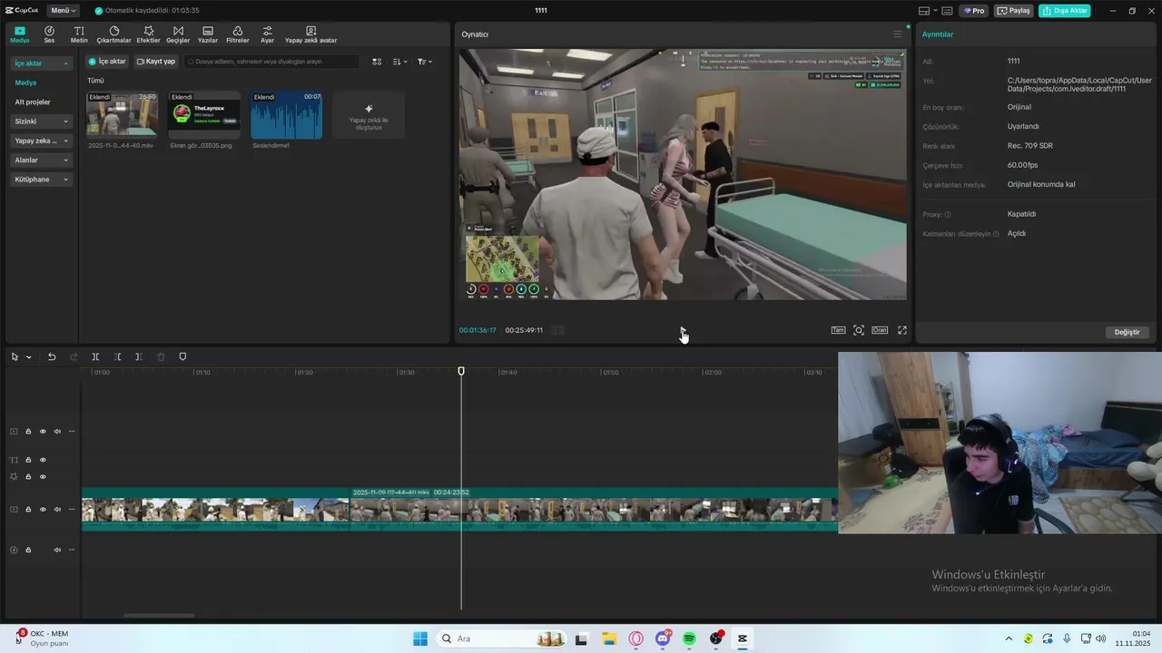This screenshot has width=1162, height=653.
Task: Click the Yapay zekâ ile oluşturun card
Action: pyautogui.click(x=369, y=114)
